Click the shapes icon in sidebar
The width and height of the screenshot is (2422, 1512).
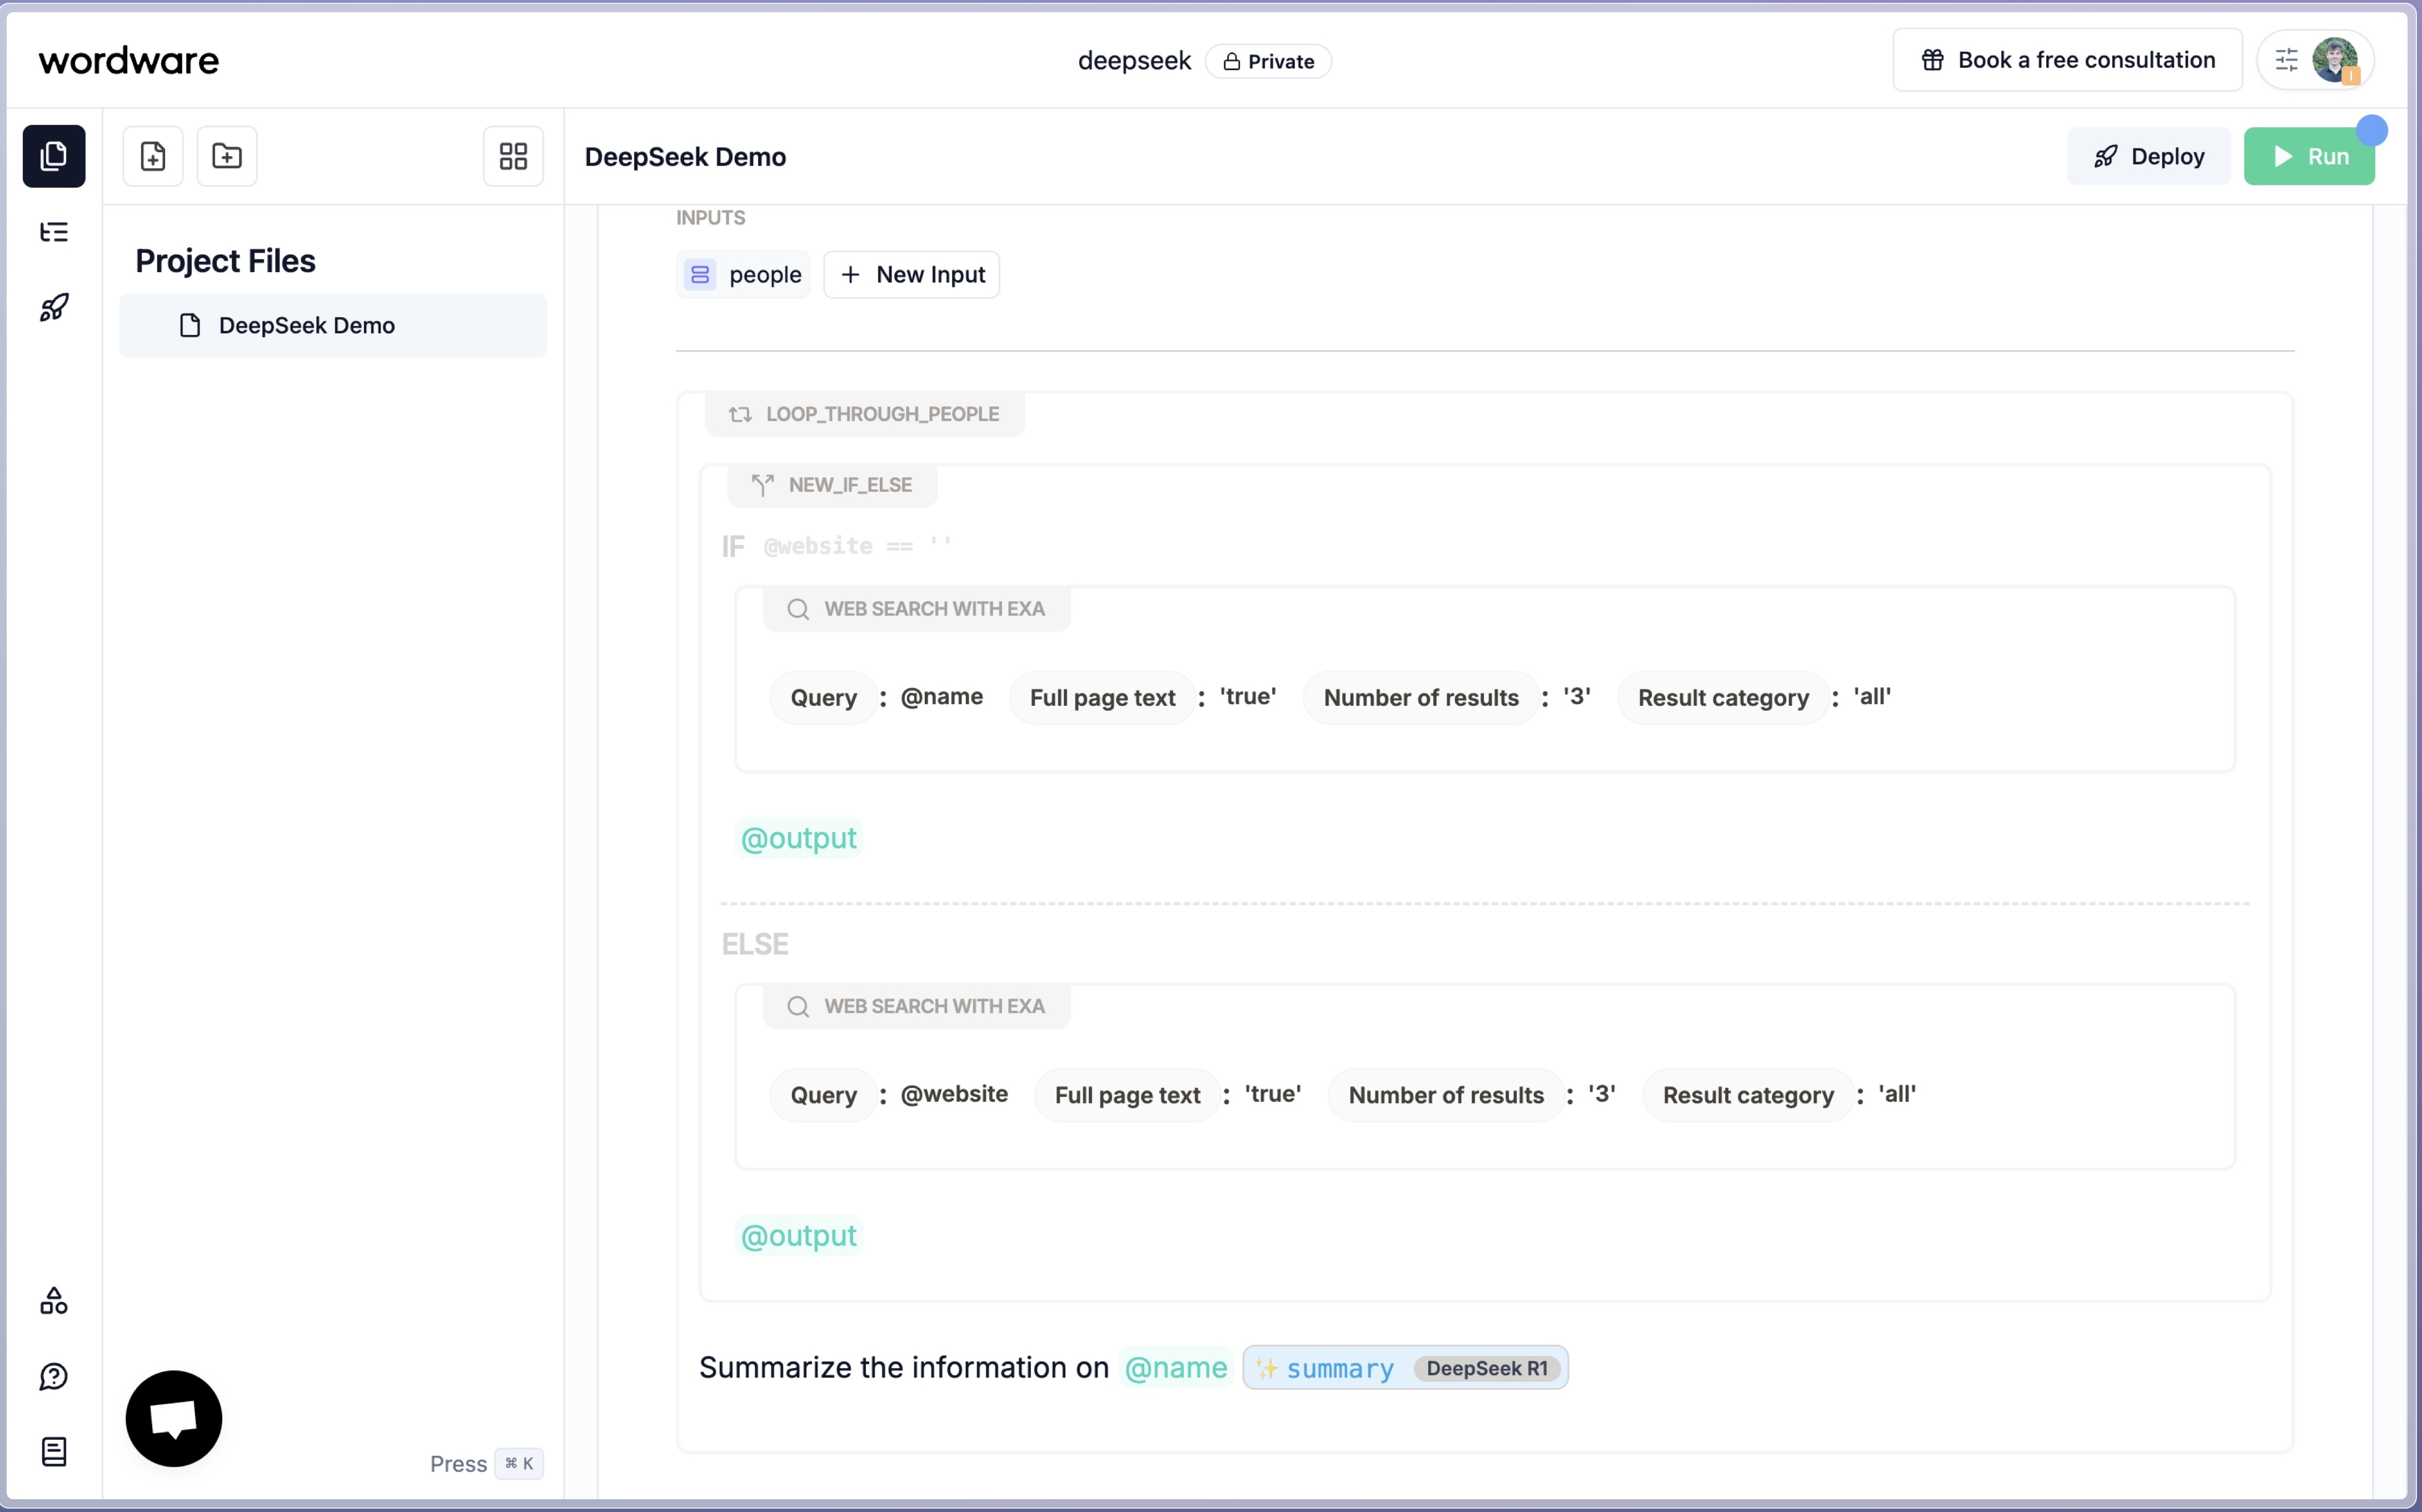[x=54, y=1300]
